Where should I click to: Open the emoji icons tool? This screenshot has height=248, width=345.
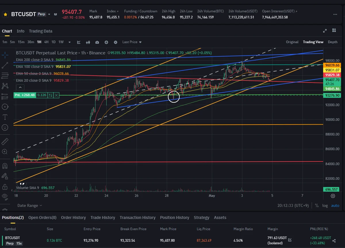point(5,127)
